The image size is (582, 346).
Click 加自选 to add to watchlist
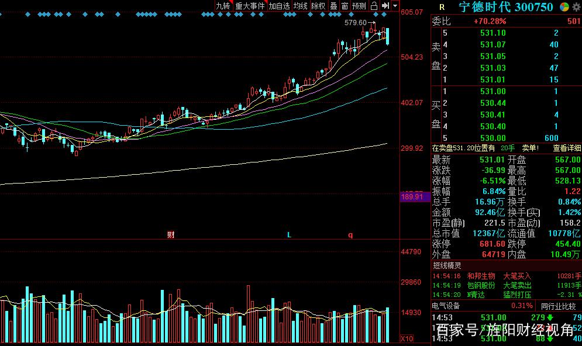coord(279,6)
